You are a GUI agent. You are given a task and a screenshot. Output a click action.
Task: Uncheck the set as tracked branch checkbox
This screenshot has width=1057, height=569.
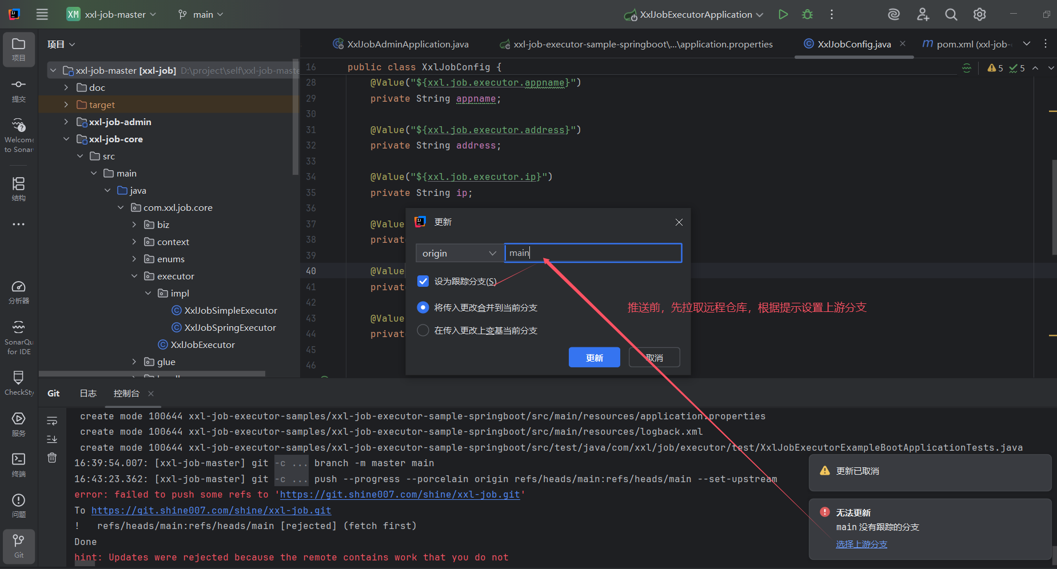point(423,281)
